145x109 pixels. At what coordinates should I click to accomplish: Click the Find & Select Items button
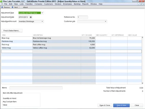pyautogui.click(x=12, y=31)
